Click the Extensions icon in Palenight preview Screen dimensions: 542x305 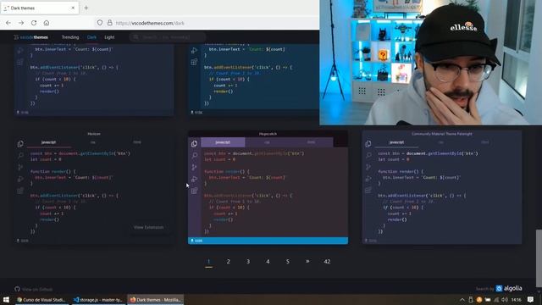(368, 191)
